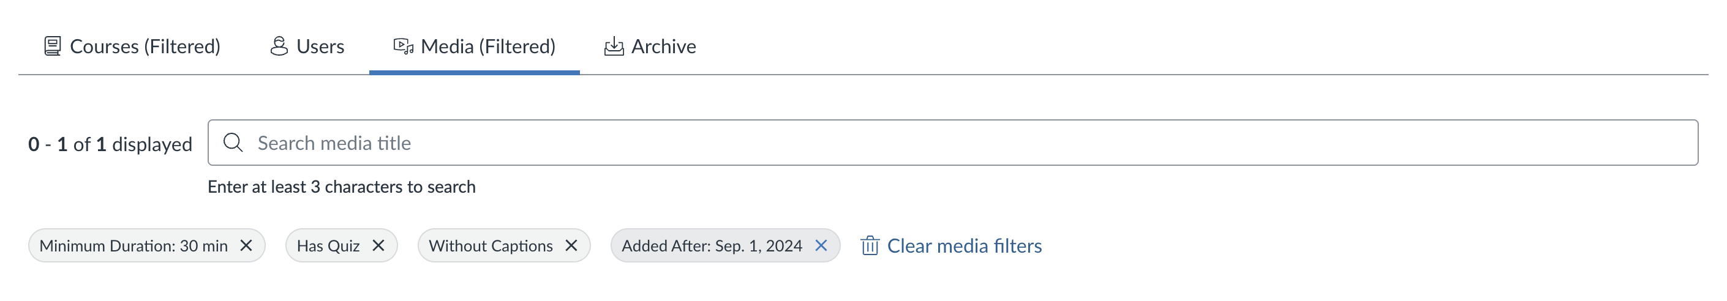Click the Minimum Duration: 30 min chip label
1727x301 pixels.
point(134,245)
